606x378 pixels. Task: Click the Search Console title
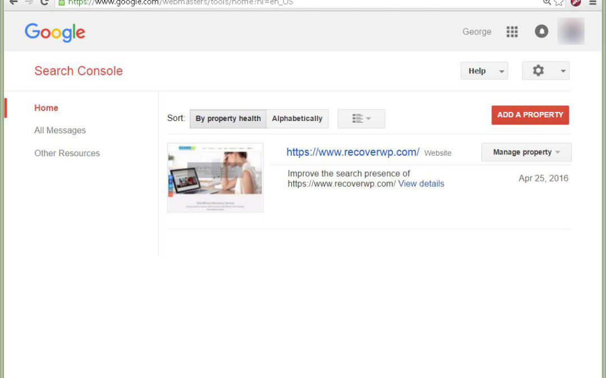coord(79,71)
